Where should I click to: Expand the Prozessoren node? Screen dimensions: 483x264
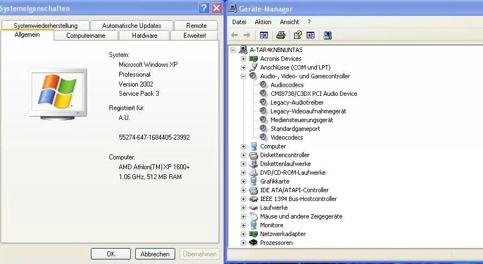point(243,243)
